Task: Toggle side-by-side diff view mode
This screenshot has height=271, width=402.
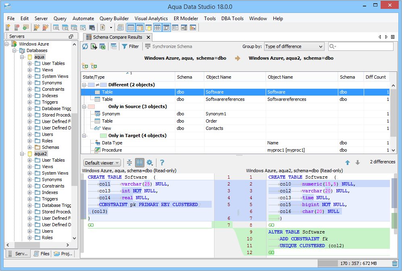Action: pos(140,163)
